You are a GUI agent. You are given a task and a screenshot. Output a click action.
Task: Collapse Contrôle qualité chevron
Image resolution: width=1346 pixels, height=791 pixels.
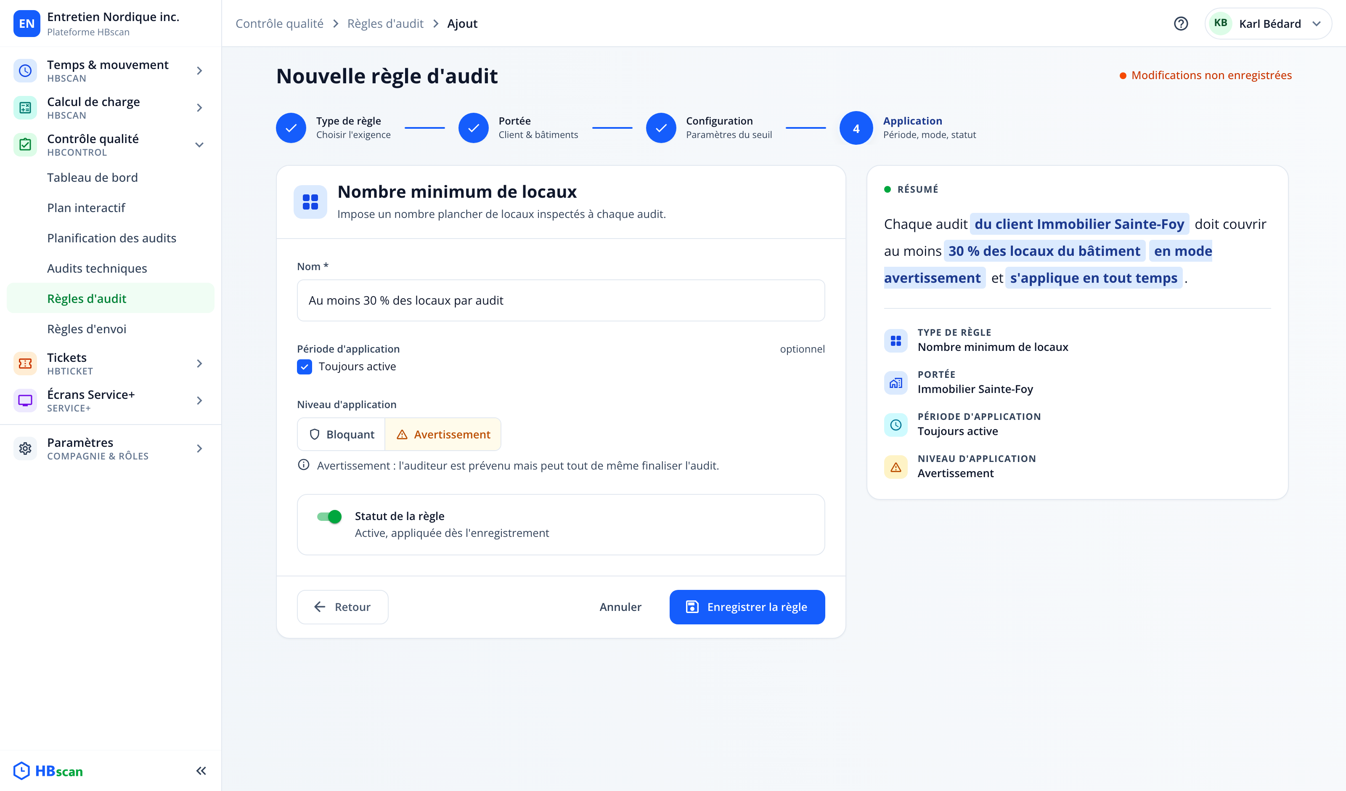[x=199, y=144]
